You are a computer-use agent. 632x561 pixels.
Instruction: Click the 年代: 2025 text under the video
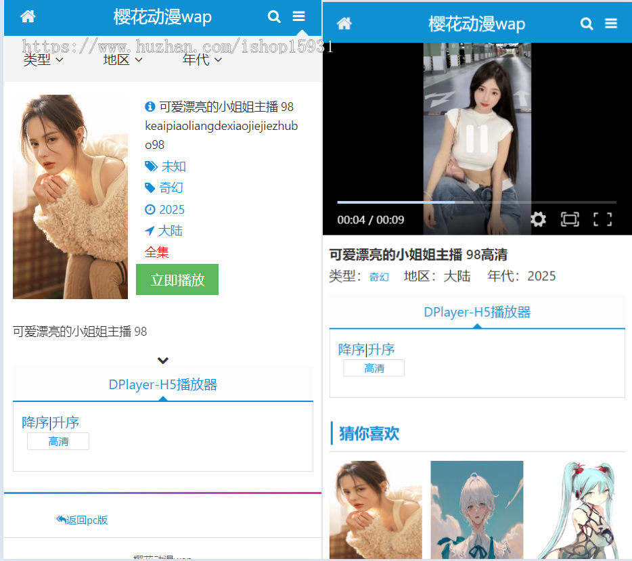click(x=522, y=276)
